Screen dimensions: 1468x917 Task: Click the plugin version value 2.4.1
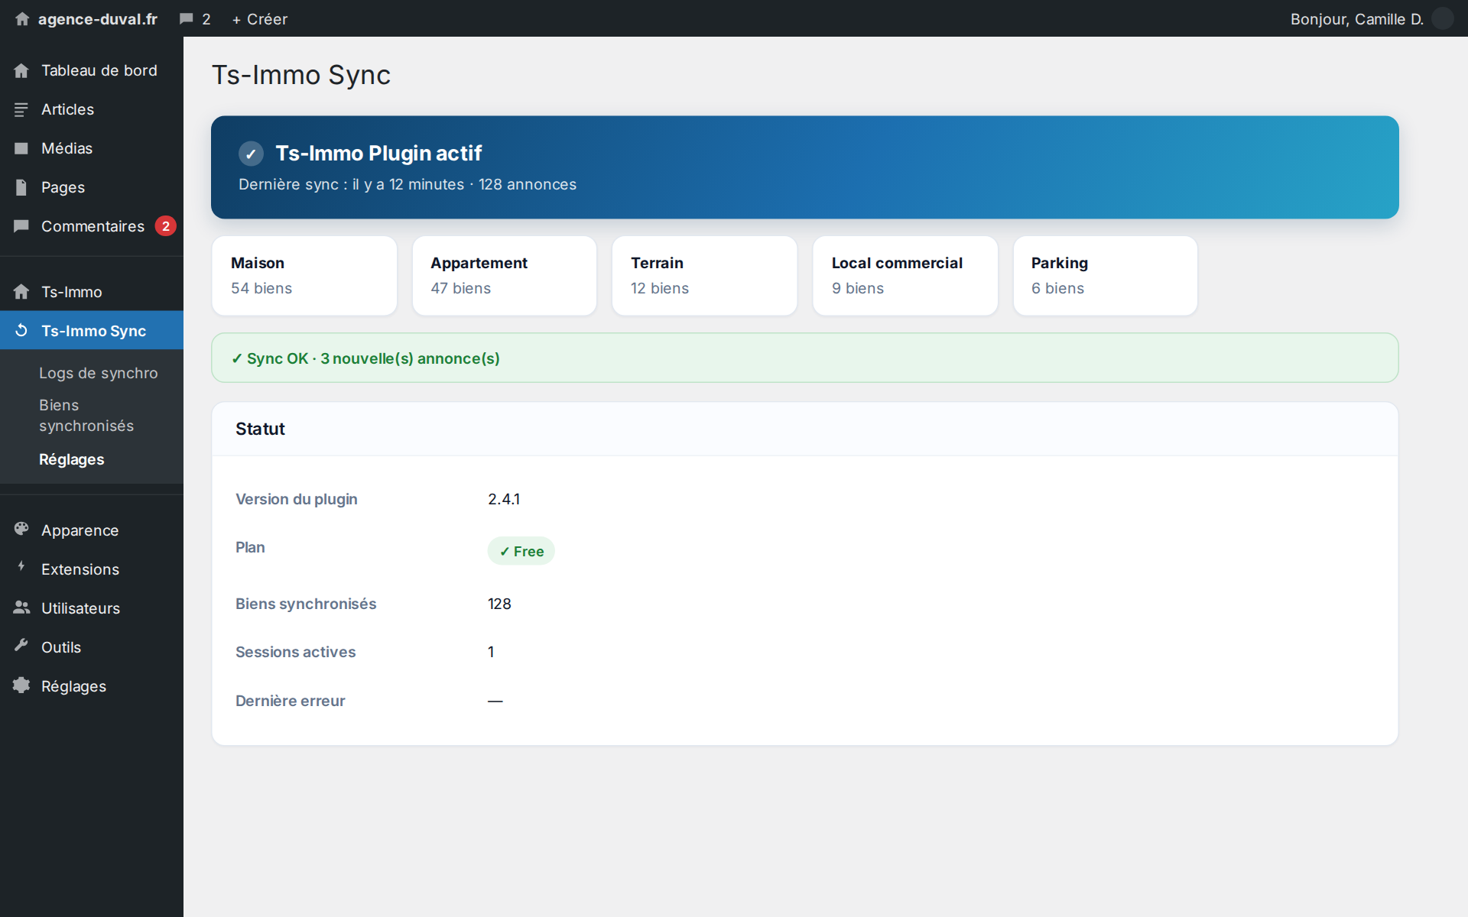[504, 499]
